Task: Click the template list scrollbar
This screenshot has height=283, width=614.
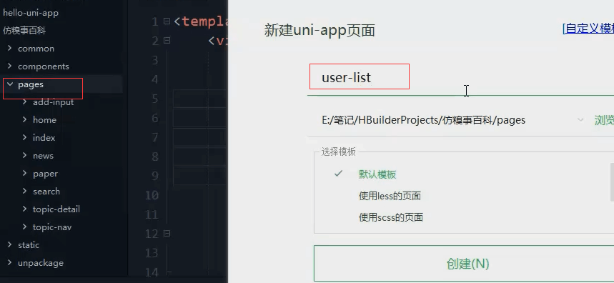Action: point(612,182)
